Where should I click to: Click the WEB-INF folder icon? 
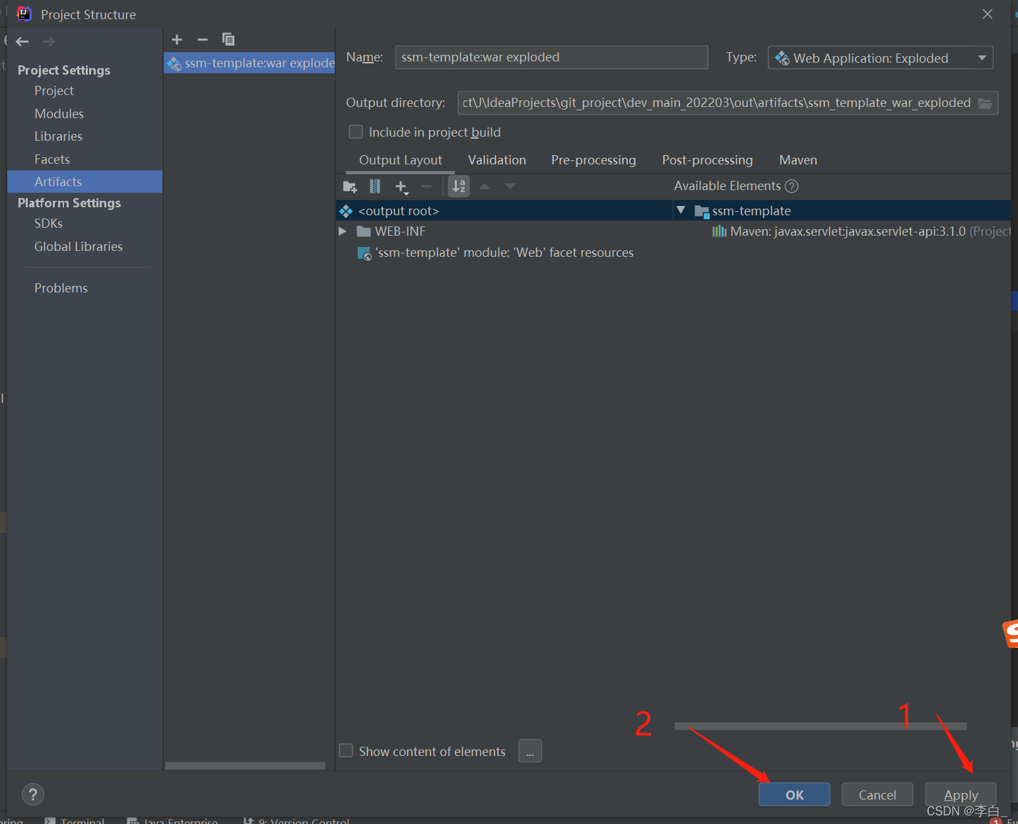point(364,231)
